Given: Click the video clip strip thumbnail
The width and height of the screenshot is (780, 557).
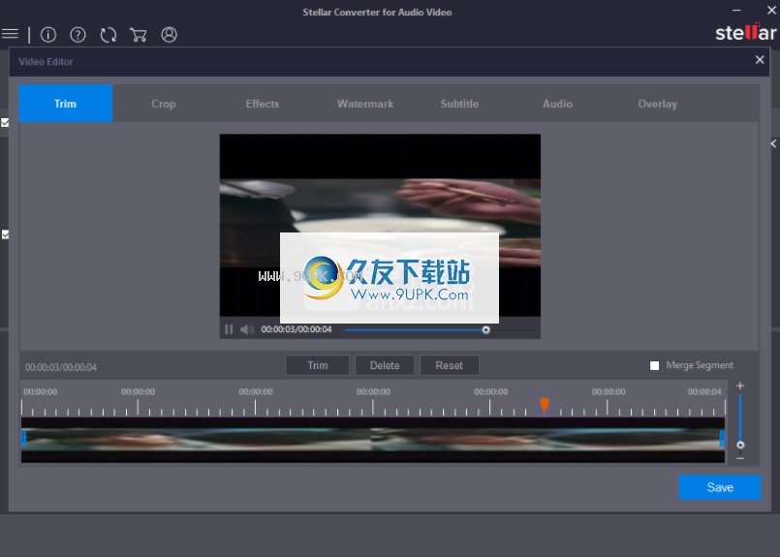Looking at the screenshot, I should click(x=373, y=440).
